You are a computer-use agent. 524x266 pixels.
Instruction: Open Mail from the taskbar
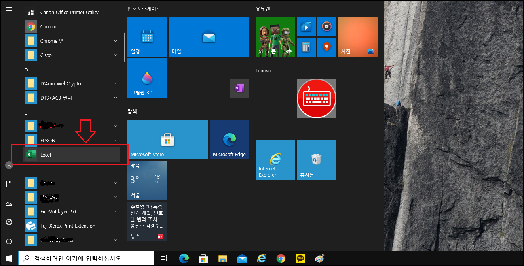(242, 258)
